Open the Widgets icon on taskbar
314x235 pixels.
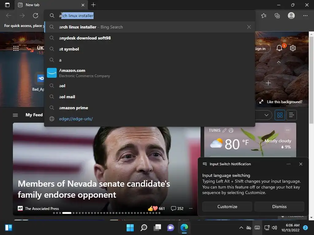9,228
